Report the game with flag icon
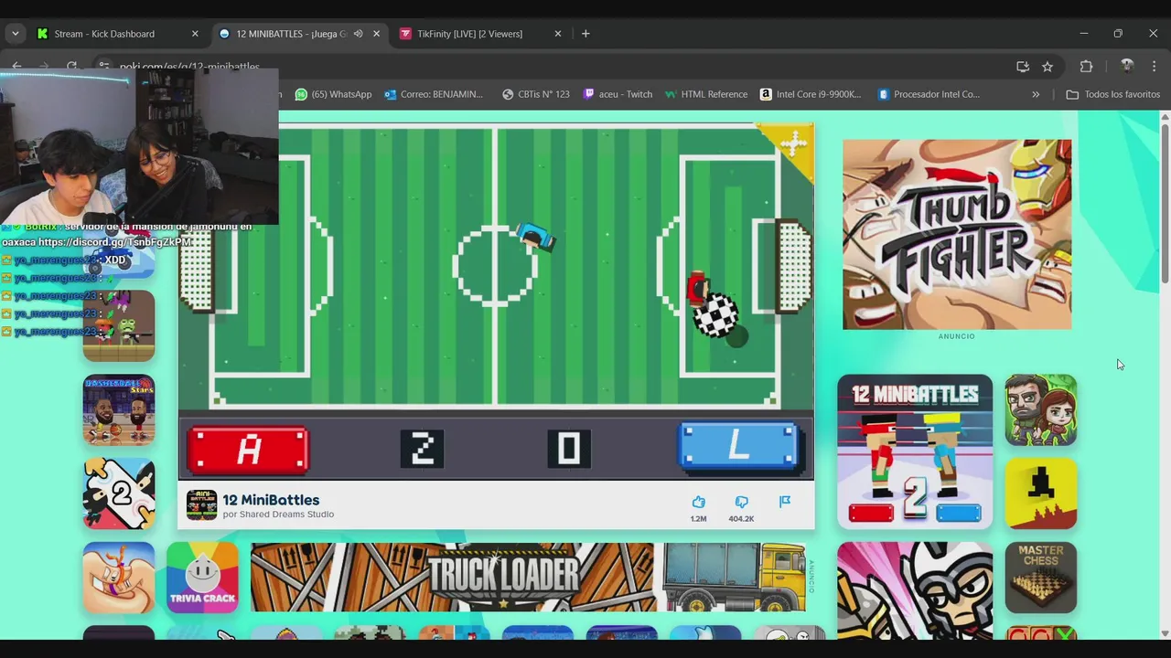 coord(785,502)
